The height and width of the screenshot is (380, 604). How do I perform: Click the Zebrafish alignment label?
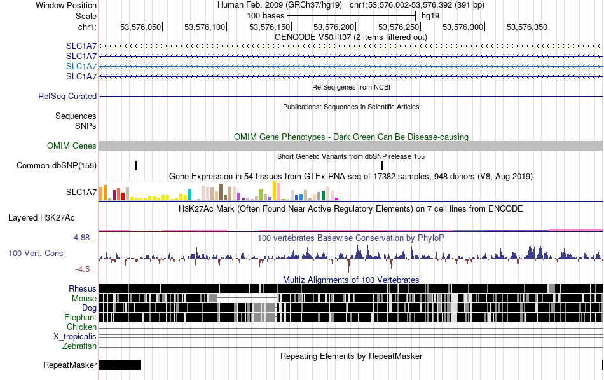79,346
